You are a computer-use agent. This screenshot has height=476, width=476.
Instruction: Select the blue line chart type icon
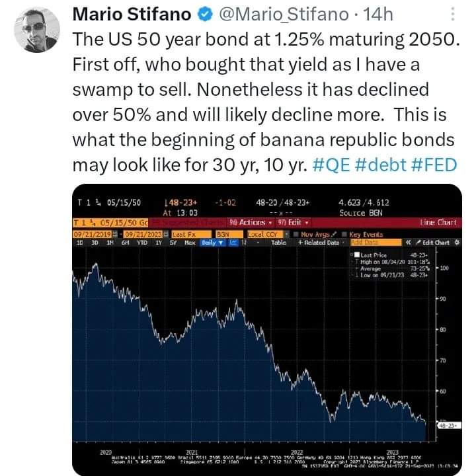point(233,243)
